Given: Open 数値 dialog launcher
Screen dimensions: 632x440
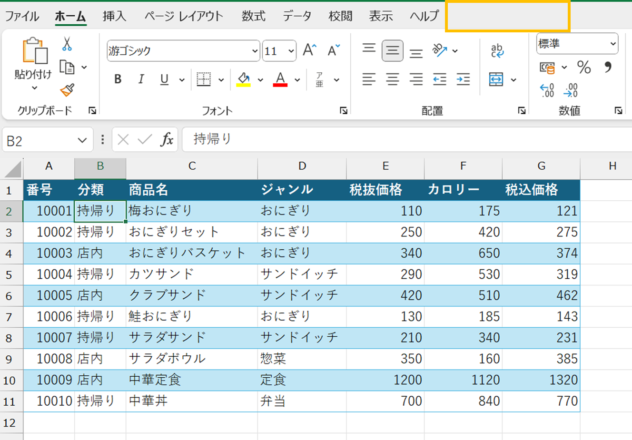Looking at the screenshot, I should pos(618,110).
